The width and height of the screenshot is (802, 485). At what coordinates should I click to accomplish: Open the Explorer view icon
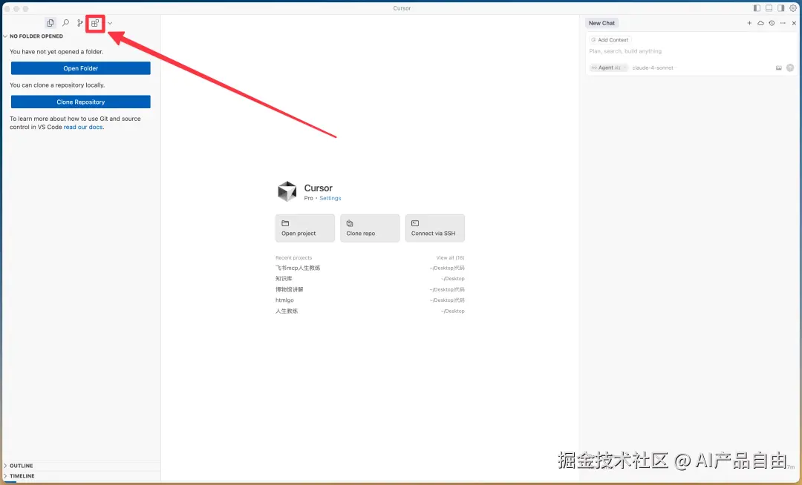(x=50, y=23)
